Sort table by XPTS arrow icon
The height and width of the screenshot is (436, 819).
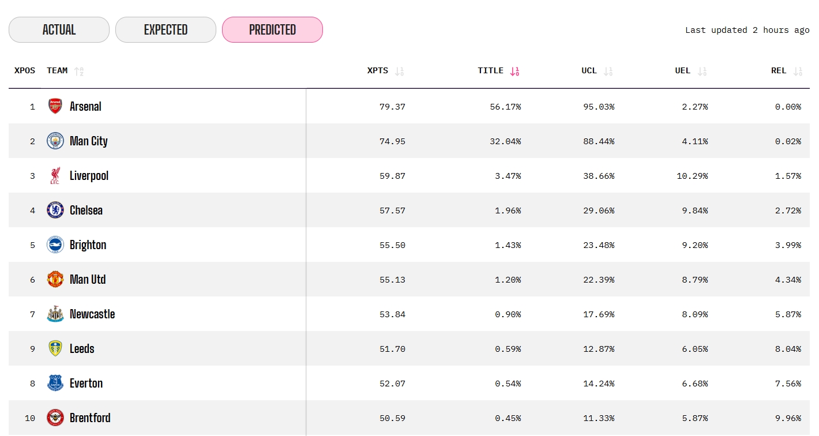(399, 71)
